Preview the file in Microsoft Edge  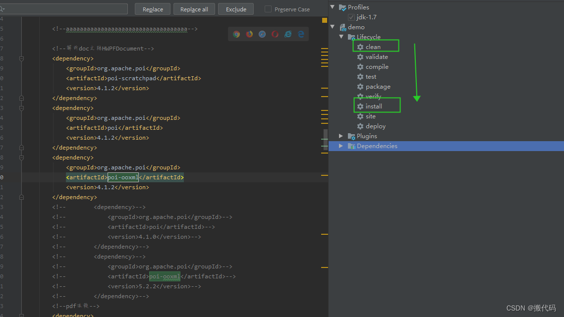coord(301,34)
